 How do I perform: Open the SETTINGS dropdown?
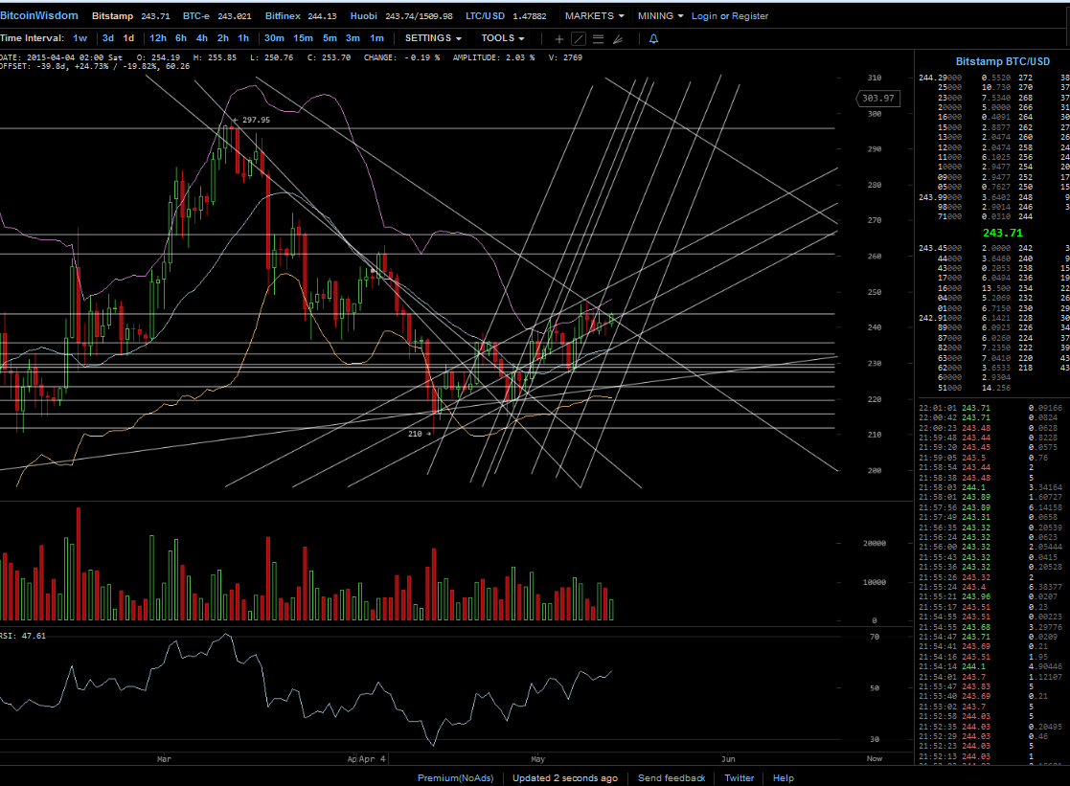[x=433, y=38]
